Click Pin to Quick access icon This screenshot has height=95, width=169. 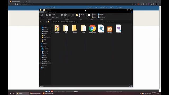pyautogui.click(x=42, y=16)
